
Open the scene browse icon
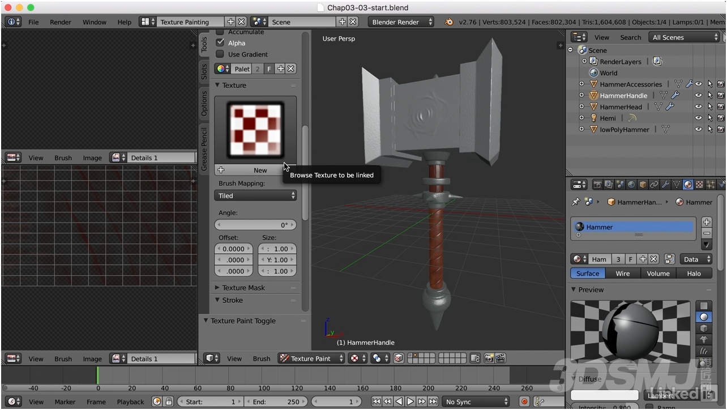259,22
